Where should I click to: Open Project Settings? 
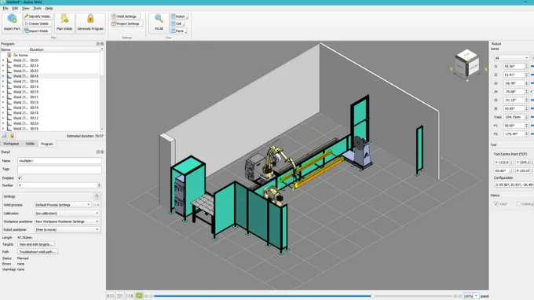coord(126,24)
